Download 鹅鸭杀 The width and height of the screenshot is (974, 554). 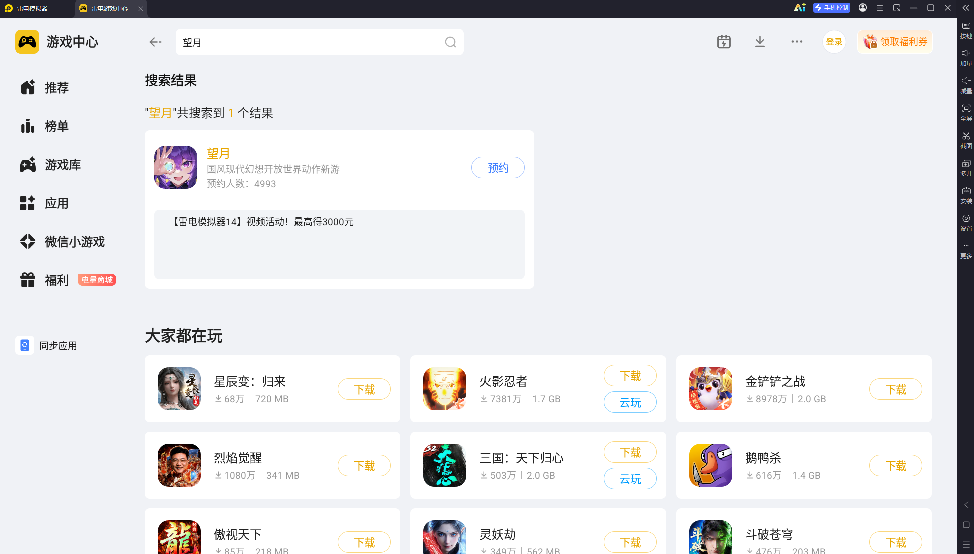click(896, 466)
